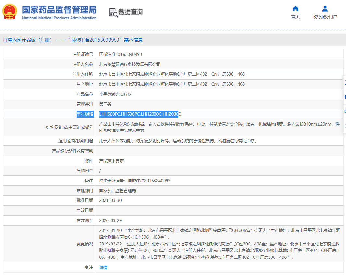The image size is (346, 276).
Task: Click the 2017-01-10 change record text
Action: [220, 233]
